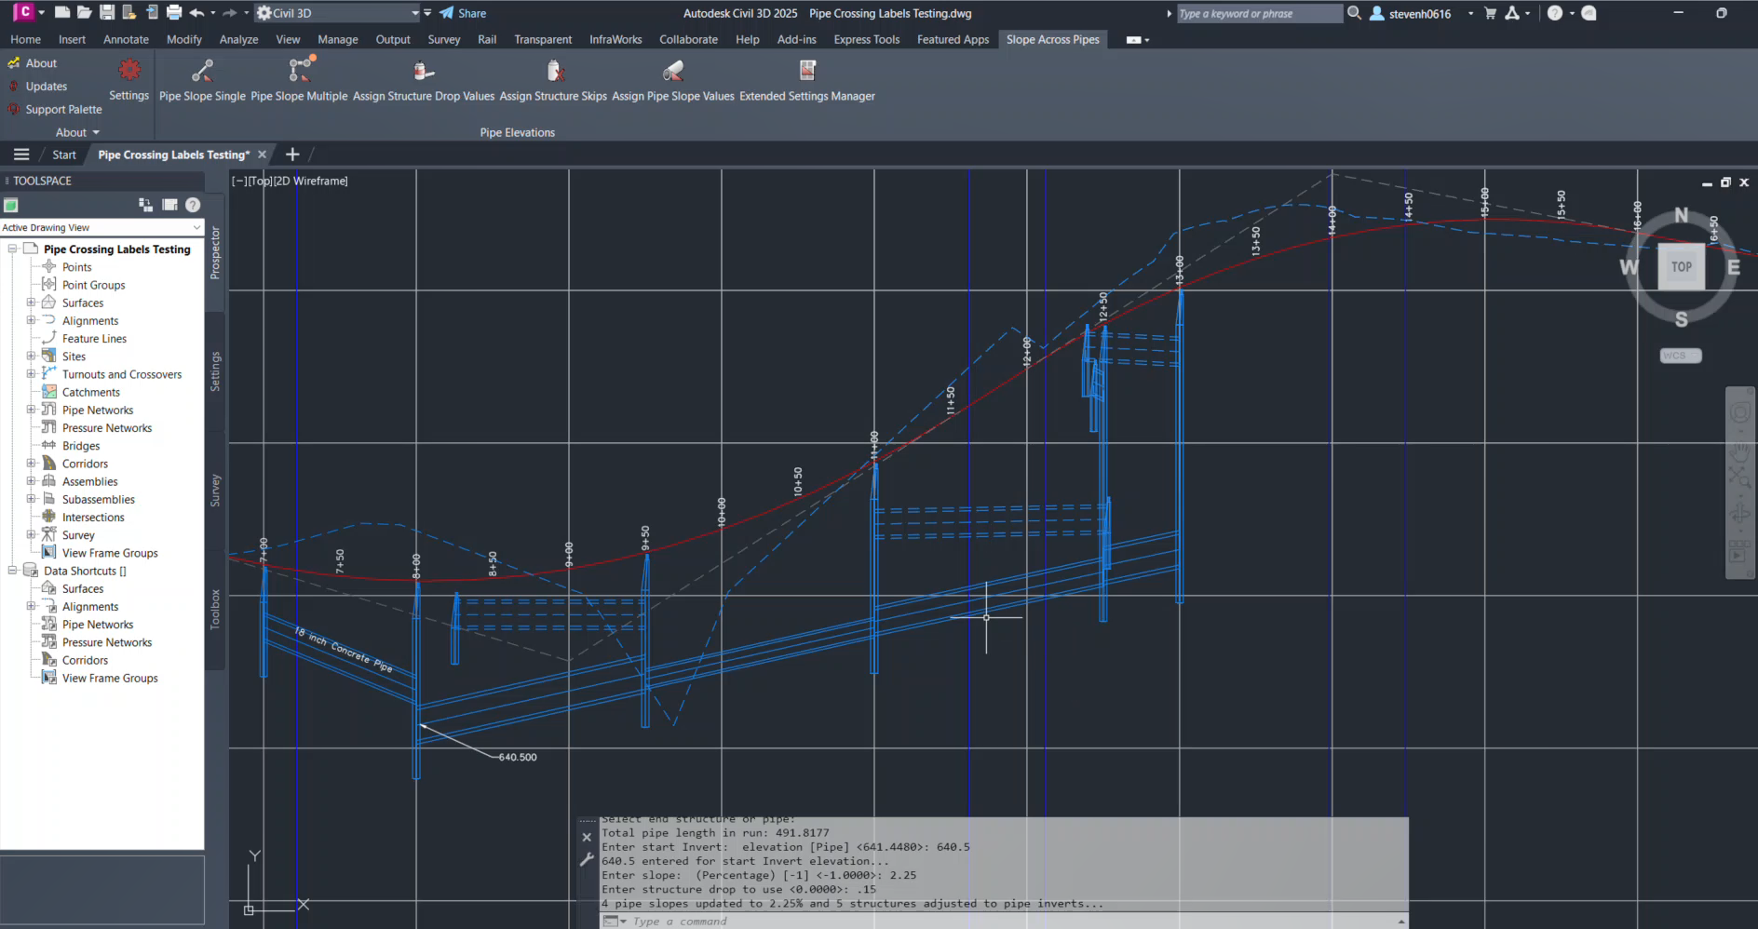Add a new drawing tab
This screenshot has height=929, width=1758.
pyautogui.click(x=292, y=155)
